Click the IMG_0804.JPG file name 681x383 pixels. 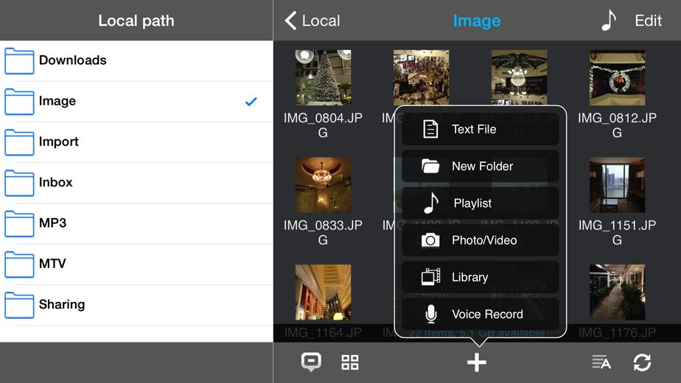323,125
